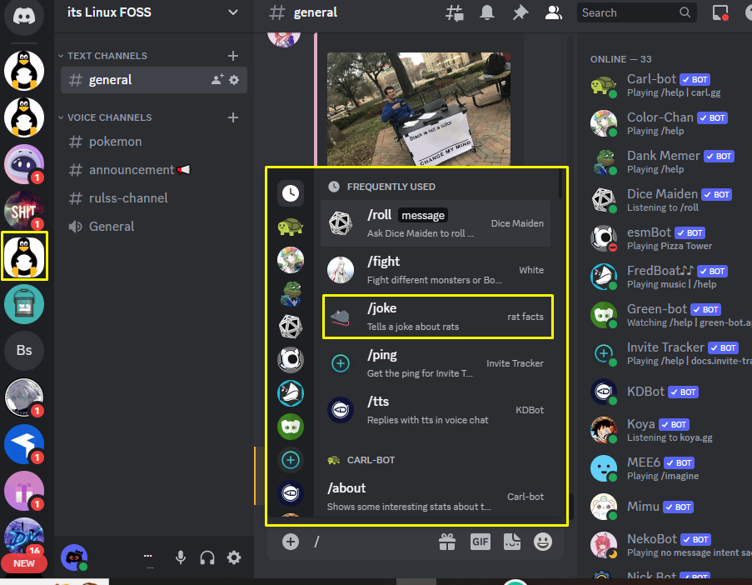752x585 pixels.
Task: Edit general channel with the gear icon
Action: coord(234,80)
